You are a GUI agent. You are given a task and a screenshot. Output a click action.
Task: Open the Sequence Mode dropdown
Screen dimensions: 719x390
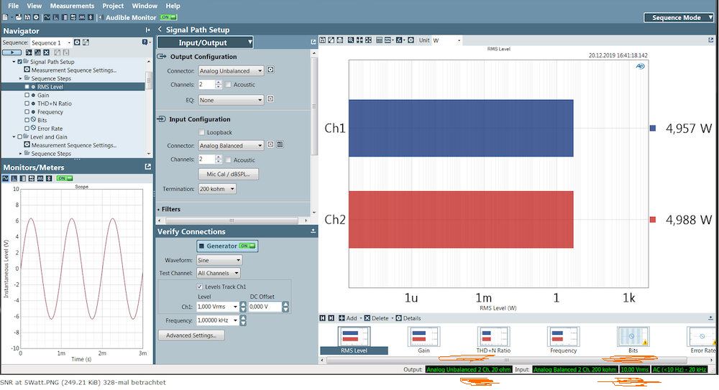coord(679,17)
